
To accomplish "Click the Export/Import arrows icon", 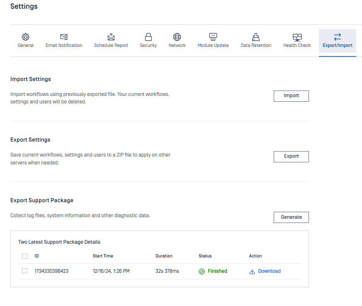I will click(338, 37).
